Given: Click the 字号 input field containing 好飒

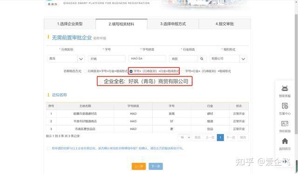Looking at the screenshot, I should tap(107, 59).
